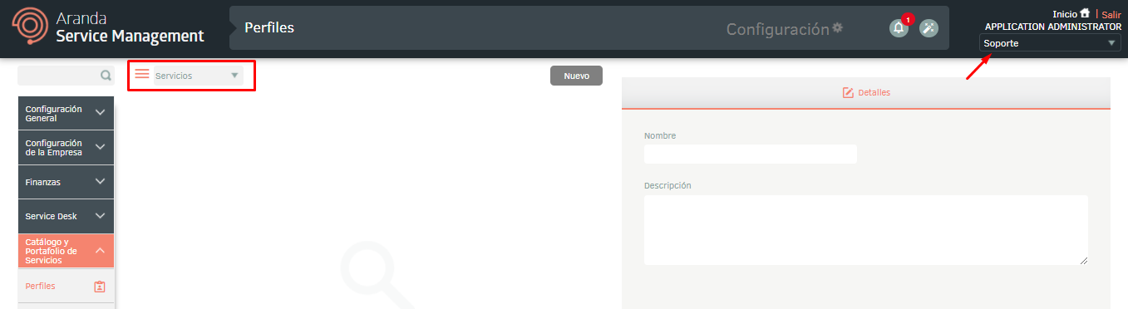Click the Nombre input field
This screenshot has width=1128, height=309.
click(x=750, y=154)
